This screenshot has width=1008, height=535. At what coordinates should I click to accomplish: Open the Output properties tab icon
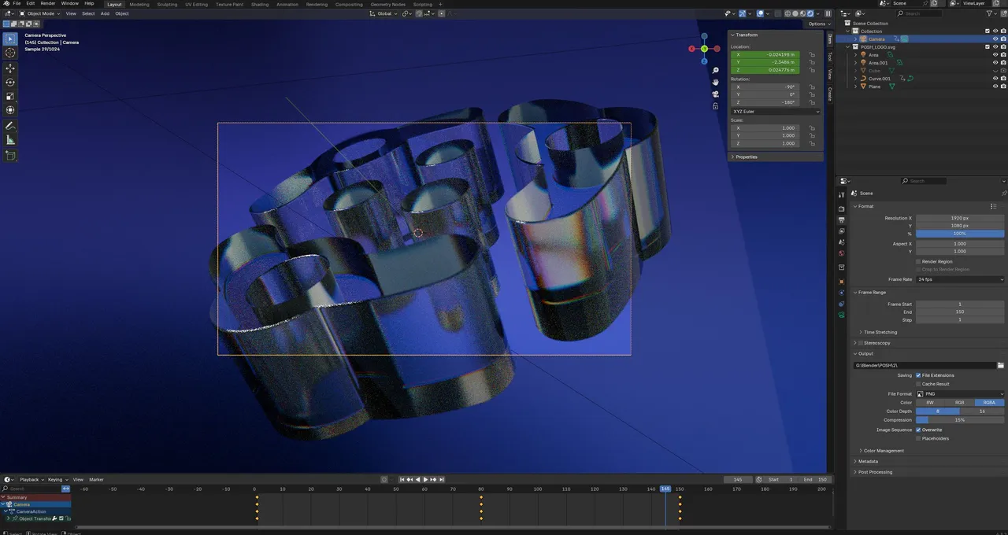(842, 220)
